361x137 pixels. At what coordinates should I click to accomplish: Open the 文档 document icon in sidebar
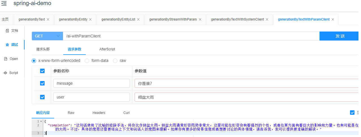(x=7, y=30)
